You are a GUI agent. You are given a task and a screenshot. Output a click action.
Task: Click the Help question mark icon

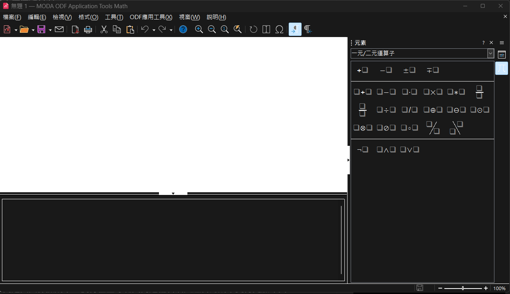point(183,29)
